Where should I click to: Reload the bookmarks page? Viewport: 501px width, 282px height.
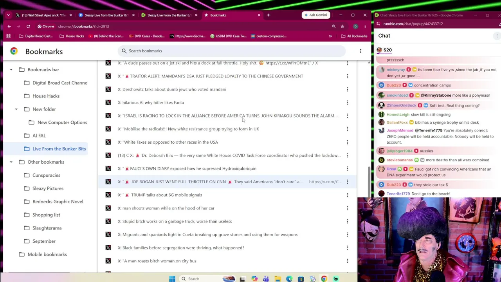[x=28, y=26]
